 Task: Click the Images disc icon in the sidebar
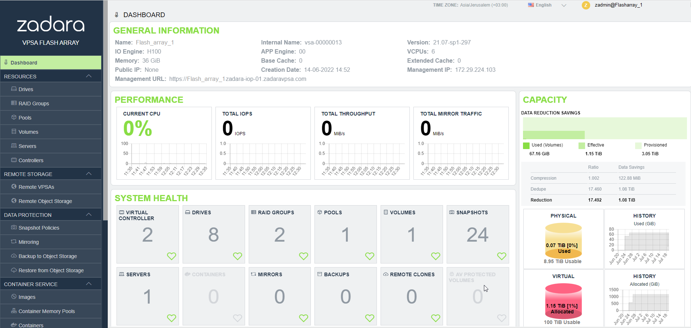tap(14, 297)
